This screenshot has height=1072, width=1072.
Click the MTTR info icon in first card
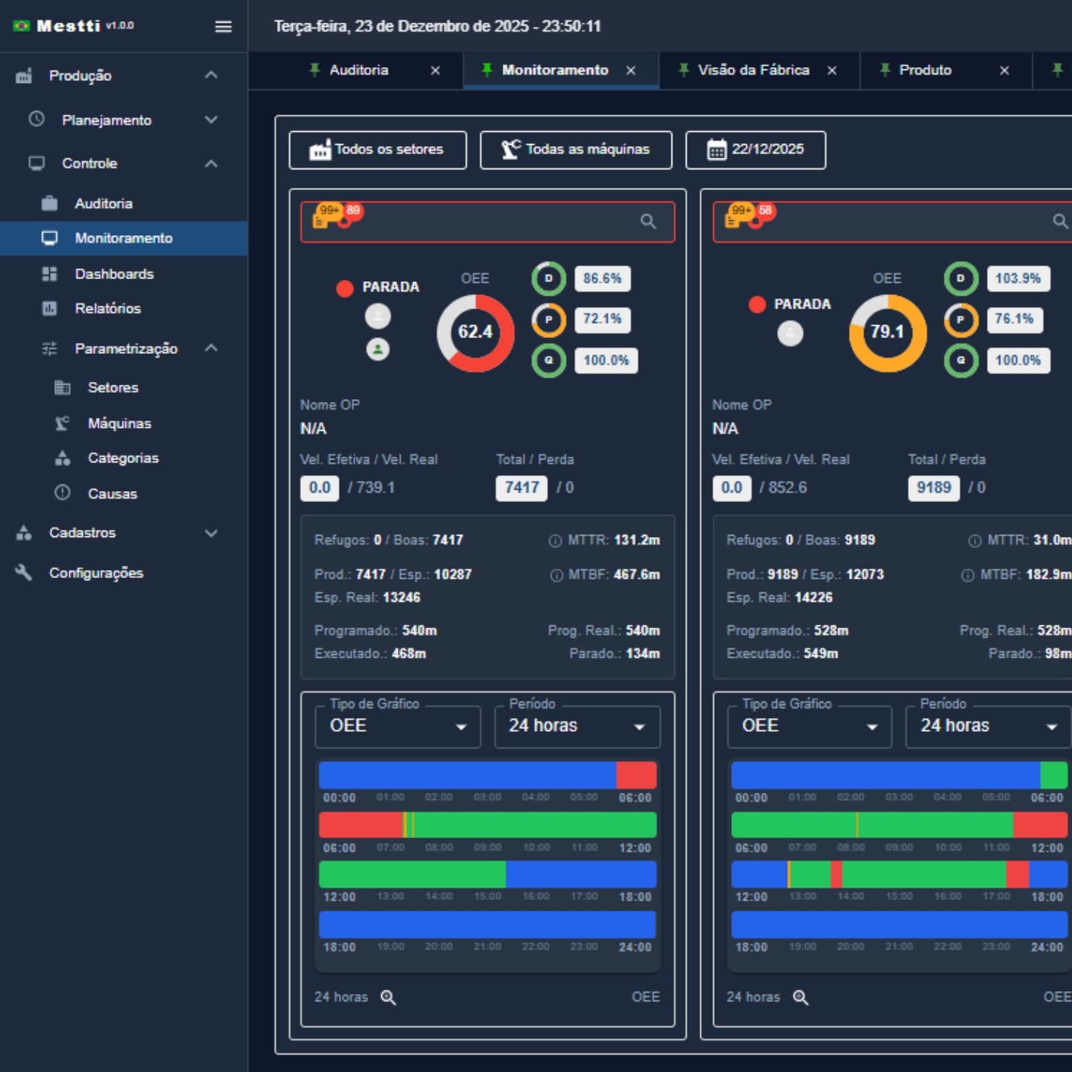(x=555, y=541)
